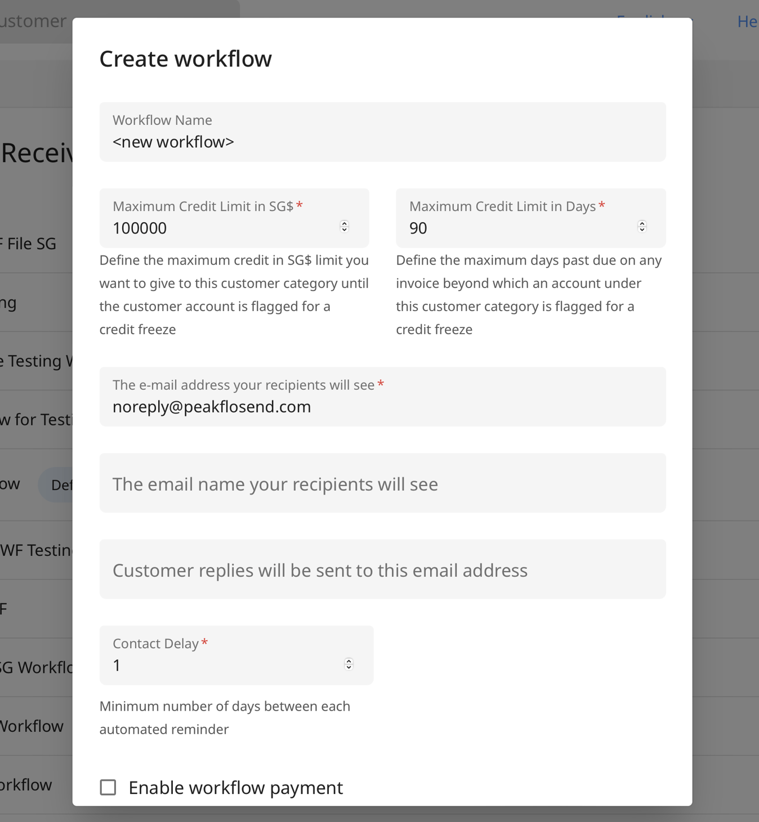Select the 'File SG' workflow row
Image resolution: width=759 pixels, height=822 pixels.
click(31, 244)
